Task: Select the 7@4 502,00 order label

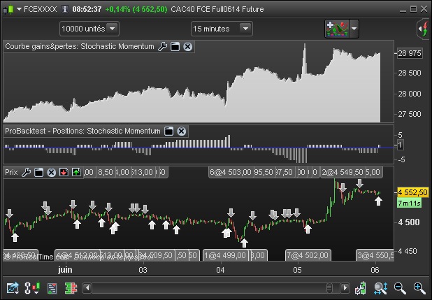Action: coord(308,255)
